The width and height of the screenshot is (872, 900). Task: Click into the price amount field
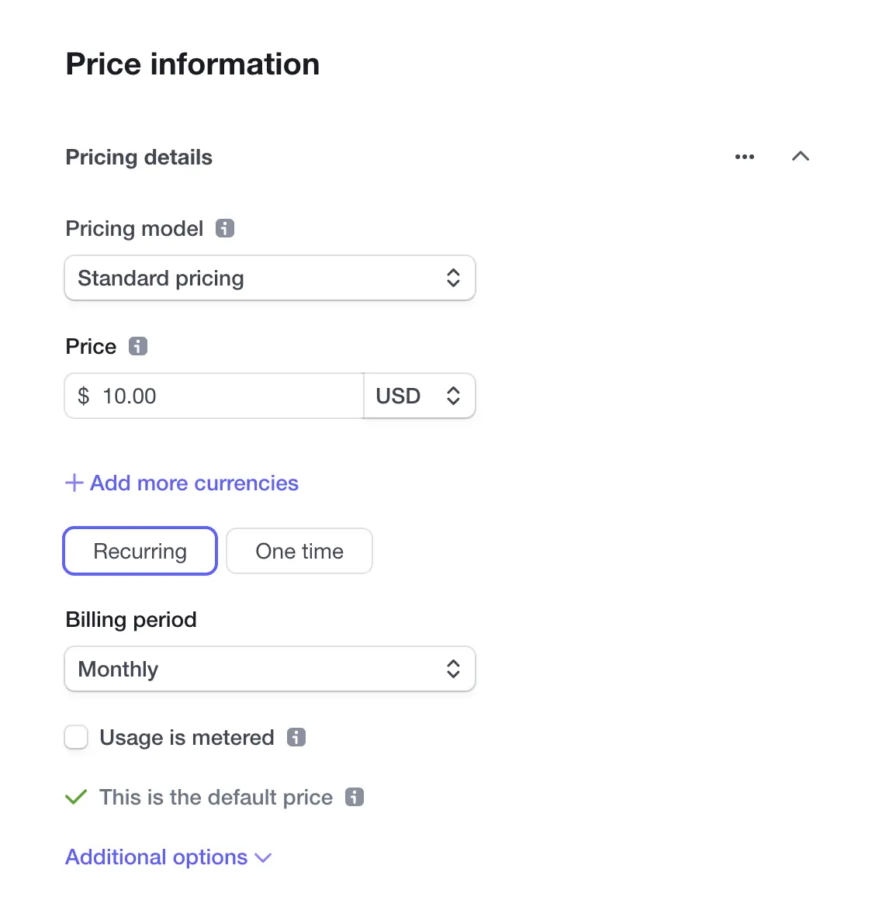pyautogui.click(x=214, y=396)
